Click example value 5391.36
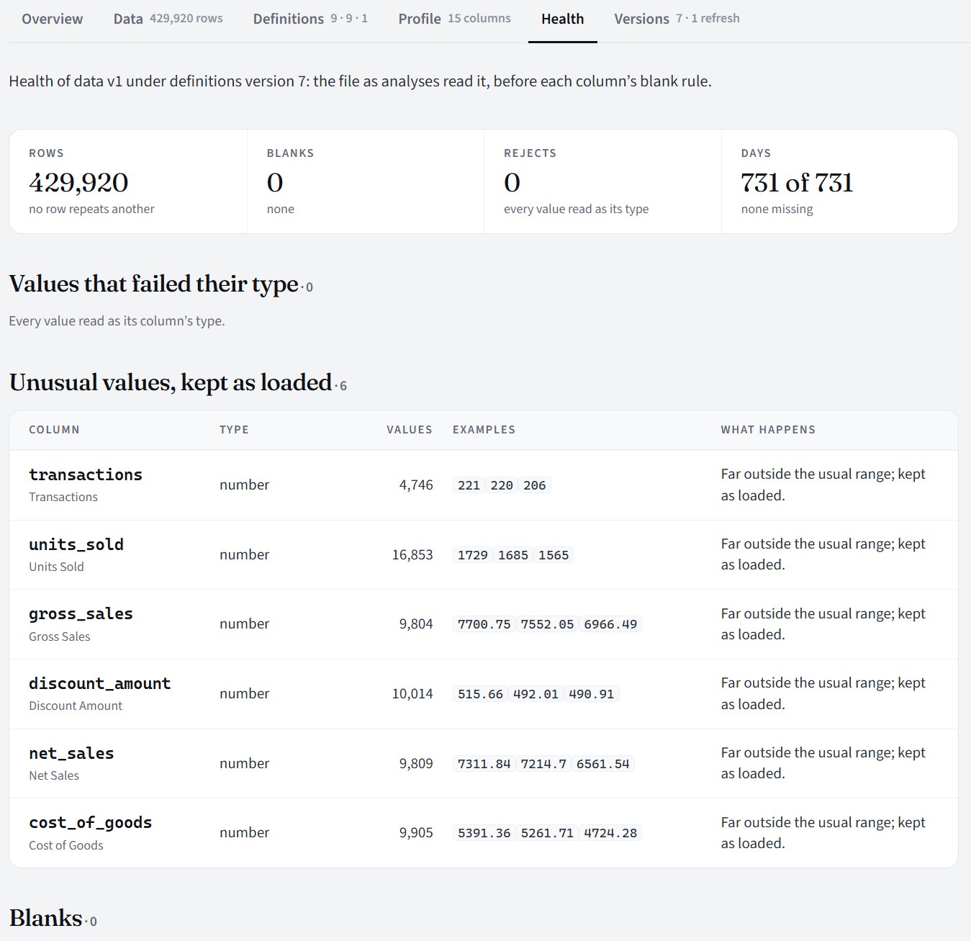Image resolution: width=971 pixels, height=941 pixels. (x=484, y=833)
